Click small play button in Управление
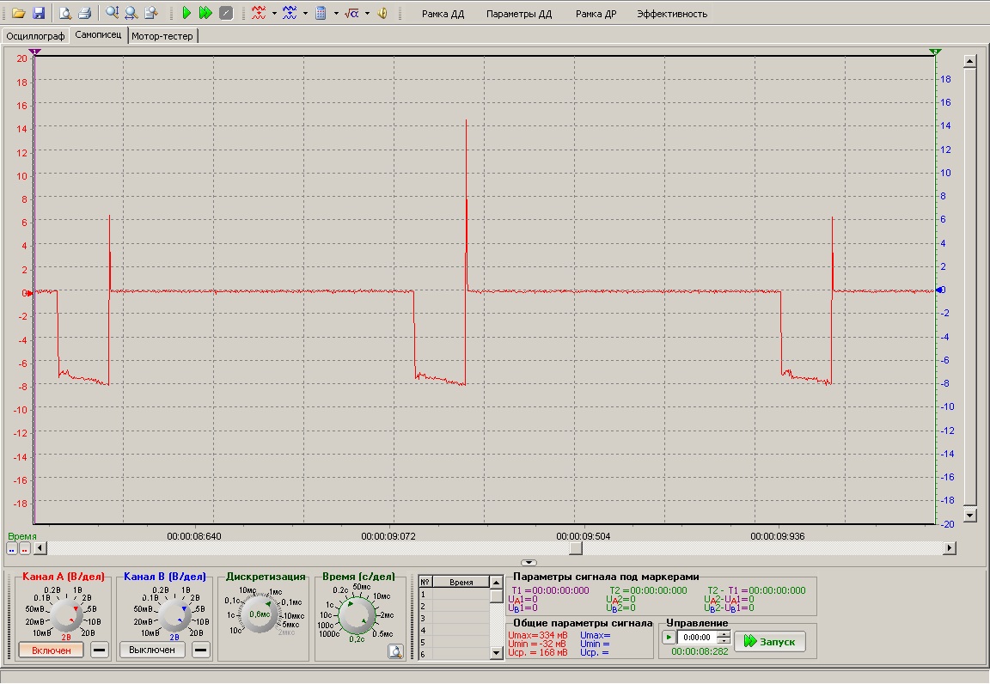 [669, 638]
